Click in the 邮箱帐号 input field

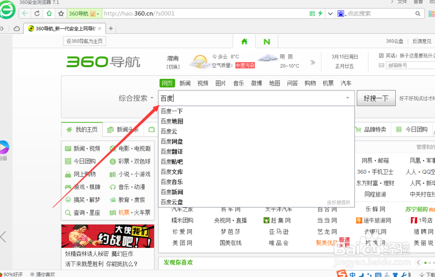click(x=410, y=66)
